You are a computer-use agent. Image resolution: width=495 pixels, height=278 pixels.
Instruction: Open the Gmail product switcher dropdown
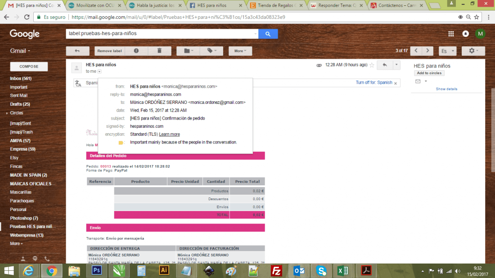point(20,51)
